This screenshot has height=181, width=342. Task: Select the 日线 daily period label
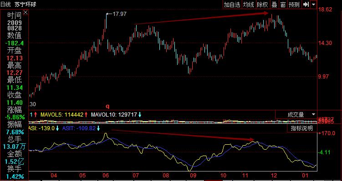coord(5,4)
